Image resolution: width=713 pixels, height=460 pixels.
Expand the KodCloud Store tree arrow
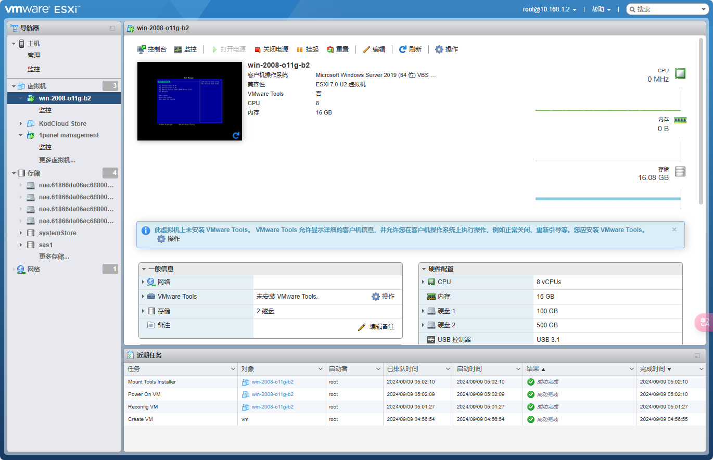pos(21,124)
